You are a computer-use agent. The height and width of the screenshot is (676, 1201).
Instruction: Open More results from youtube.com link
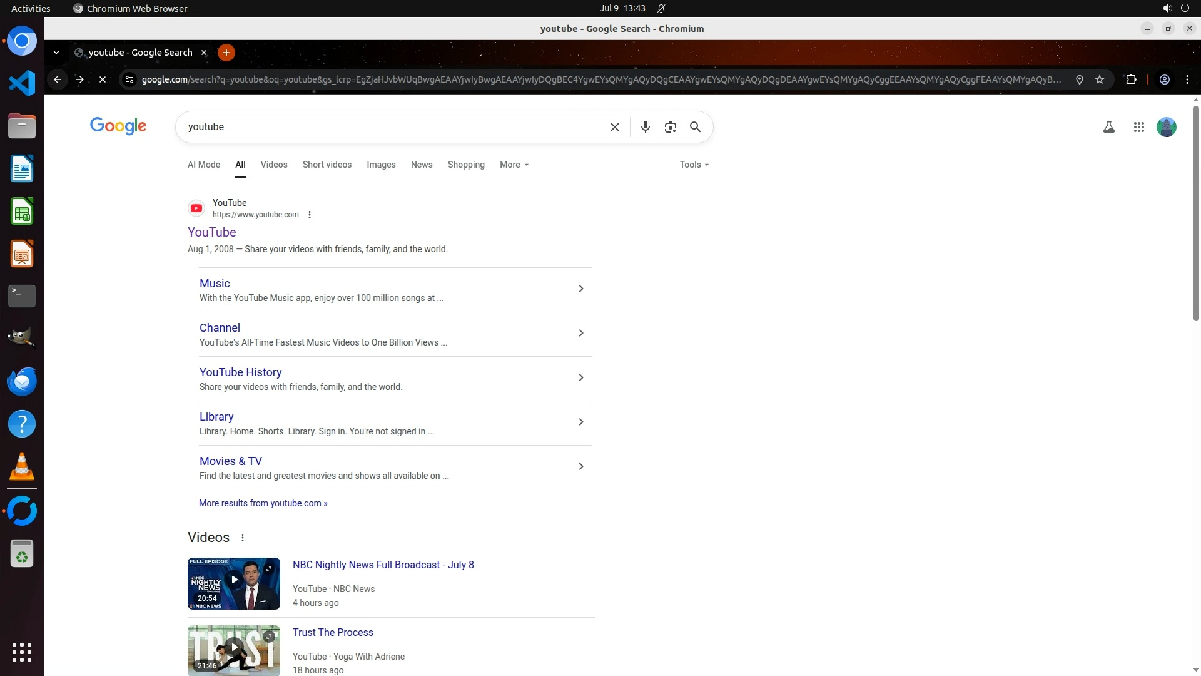click(263, 503)
